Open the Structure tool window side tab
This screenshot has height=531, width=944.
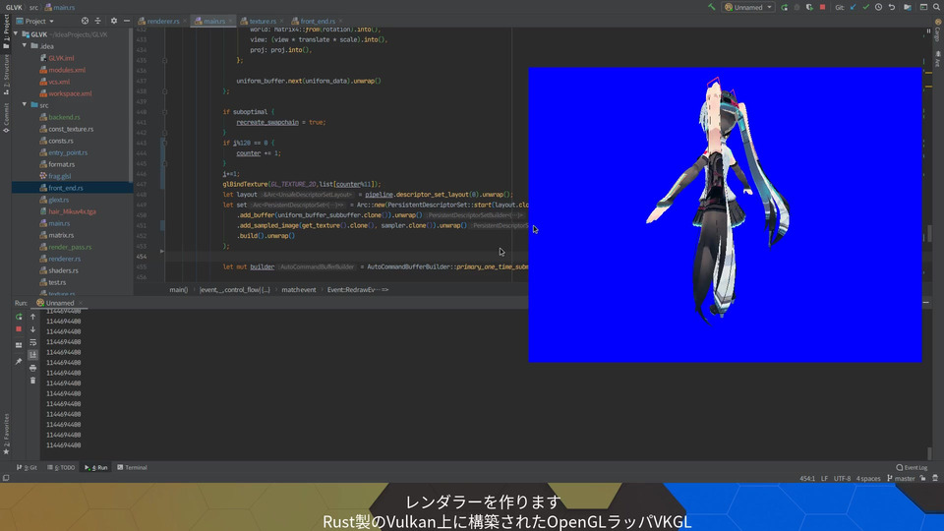[6, 75]
